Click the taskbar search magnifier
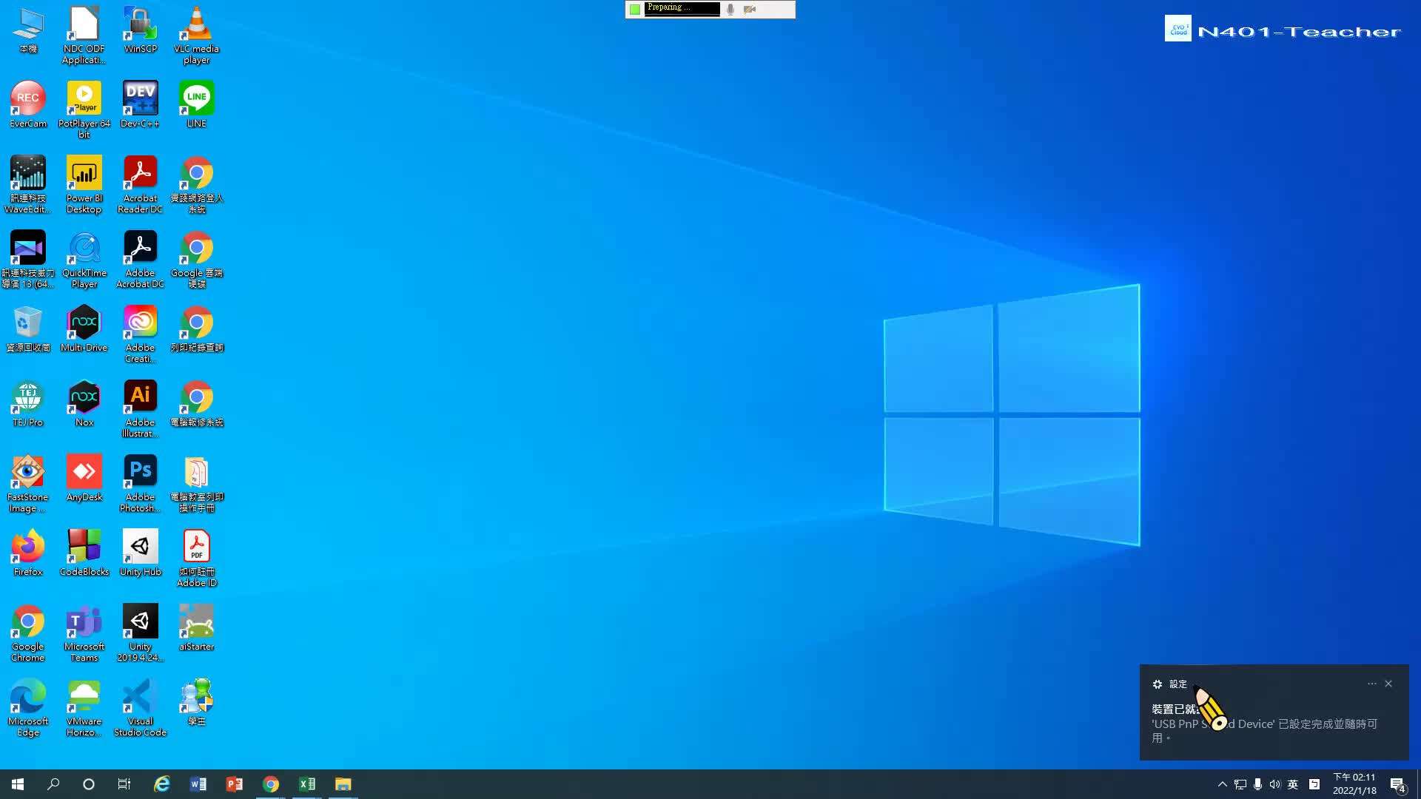This screenshot has height=799, width=1421. (x=53, y=784)
